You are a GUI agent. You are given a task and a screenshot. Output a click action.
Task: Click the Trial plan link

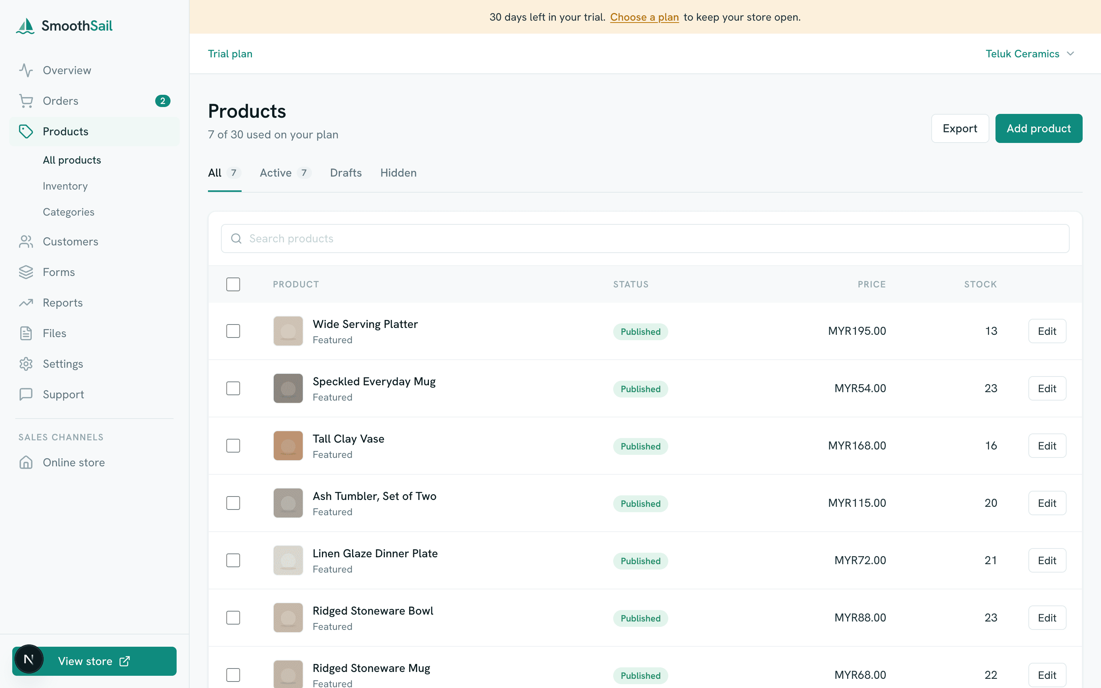[x=230, y=54]
